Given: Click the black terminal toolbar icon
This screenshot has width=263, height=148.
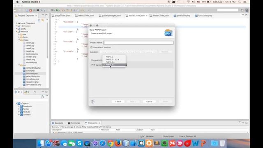Looking at the screenshot, I should 38,10.
